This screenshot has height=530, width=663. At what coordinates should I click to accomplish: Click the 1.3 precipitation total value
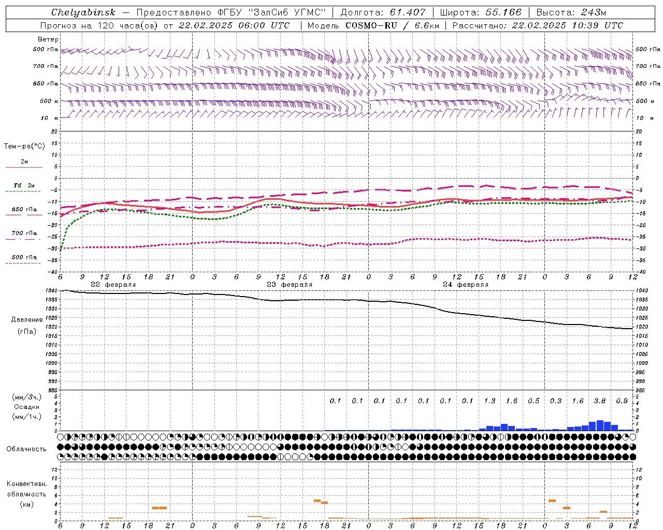(489, 401)
